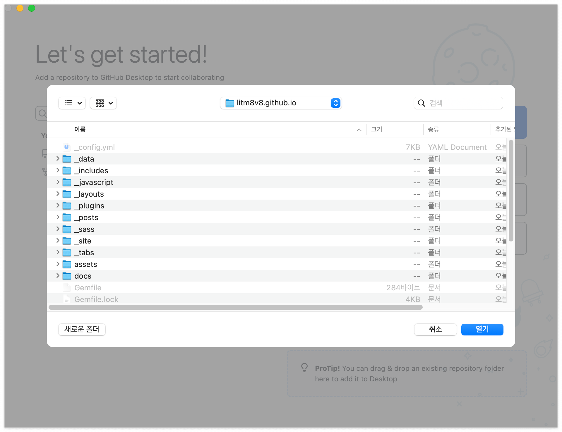
Task: Click the 취소 cancel button
Action: pyautogui.click(x=435, y=329)
